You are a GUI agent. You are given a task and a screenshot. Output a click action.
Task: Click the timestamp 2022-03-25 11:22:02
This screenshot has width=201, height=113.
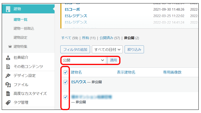[169, 16]
